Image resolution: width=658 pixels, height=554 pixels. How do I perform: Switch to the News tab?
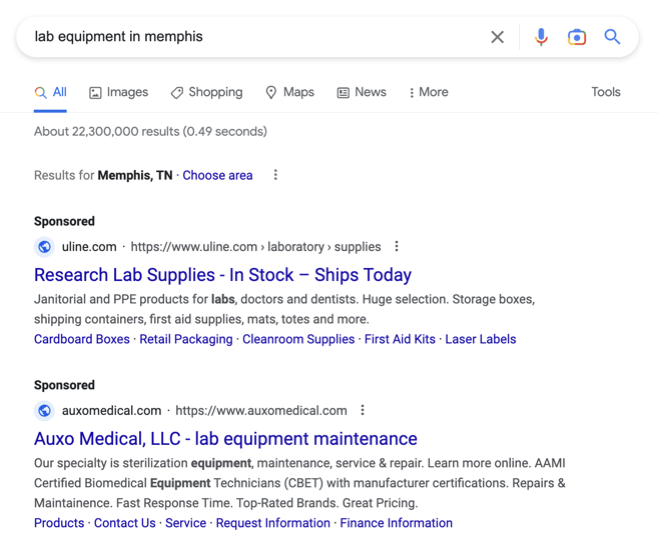[x=361, y=92]
